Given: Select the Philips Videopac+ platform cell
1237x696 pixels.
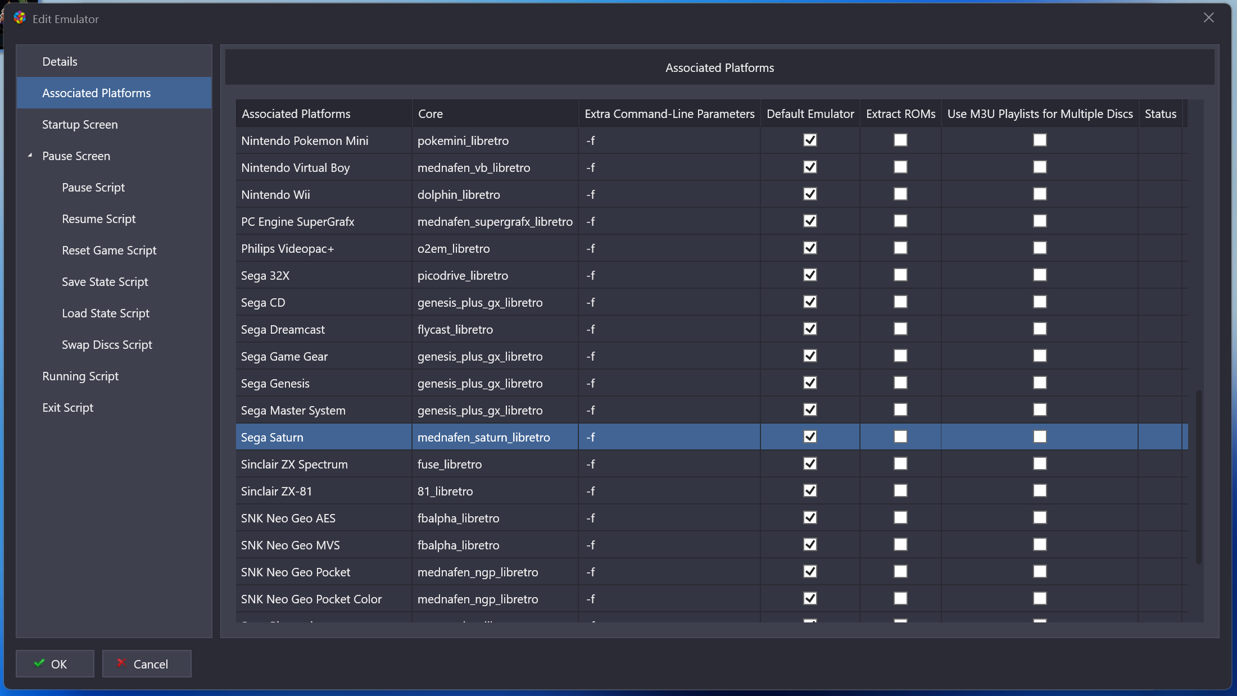Looking at the screenshot, I should pos(324,248).
